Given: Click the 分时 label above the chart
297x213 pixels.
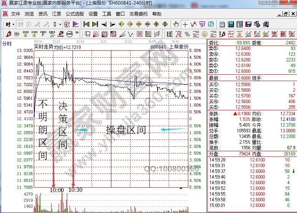Looking at the screenshot, I should (x=7, y=44).
